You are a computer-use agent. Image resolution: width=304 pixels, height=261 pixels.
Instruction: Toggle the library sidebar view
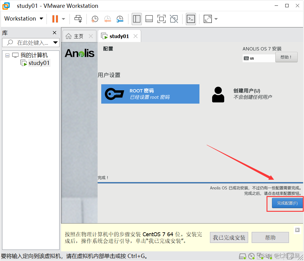[137, 19]
